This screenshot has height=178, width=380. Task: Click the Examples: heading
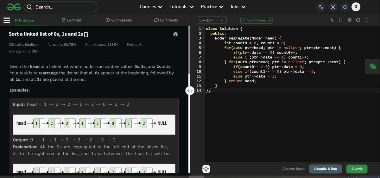pyautogui.click(x=20, y=90)
